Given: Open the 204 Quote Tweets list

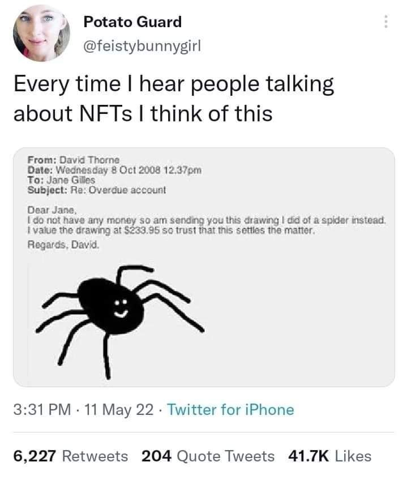Looking at the screenshot, I should point(207,455).
